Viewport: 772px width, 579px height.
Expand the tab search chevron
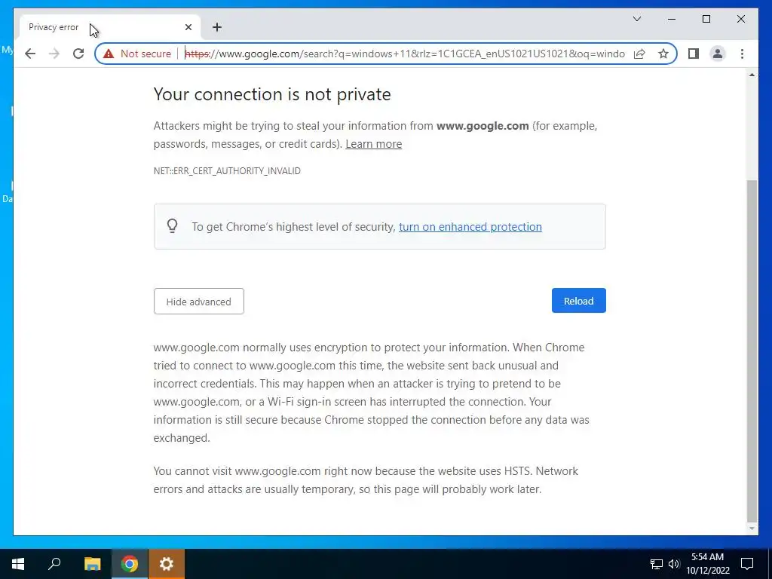637,19
